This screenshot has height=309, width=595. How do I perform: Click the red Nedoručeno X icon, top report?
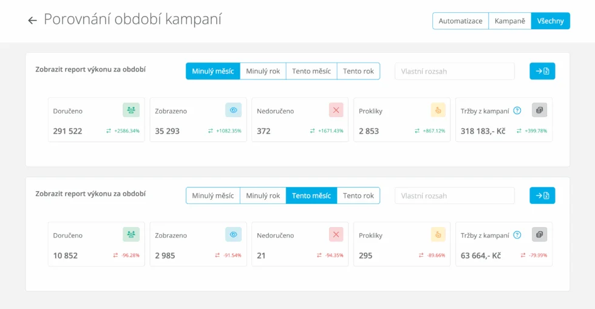point(336,110)
